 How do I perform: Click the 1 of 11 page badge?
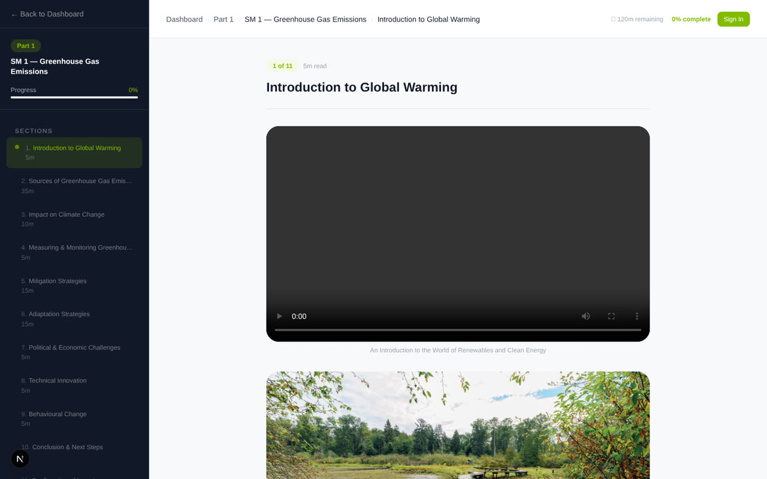(x=282, y=66)
